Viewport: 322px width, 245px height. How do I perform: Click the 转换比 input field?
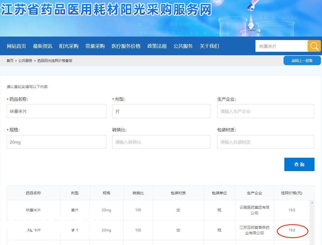coord(161,142)
